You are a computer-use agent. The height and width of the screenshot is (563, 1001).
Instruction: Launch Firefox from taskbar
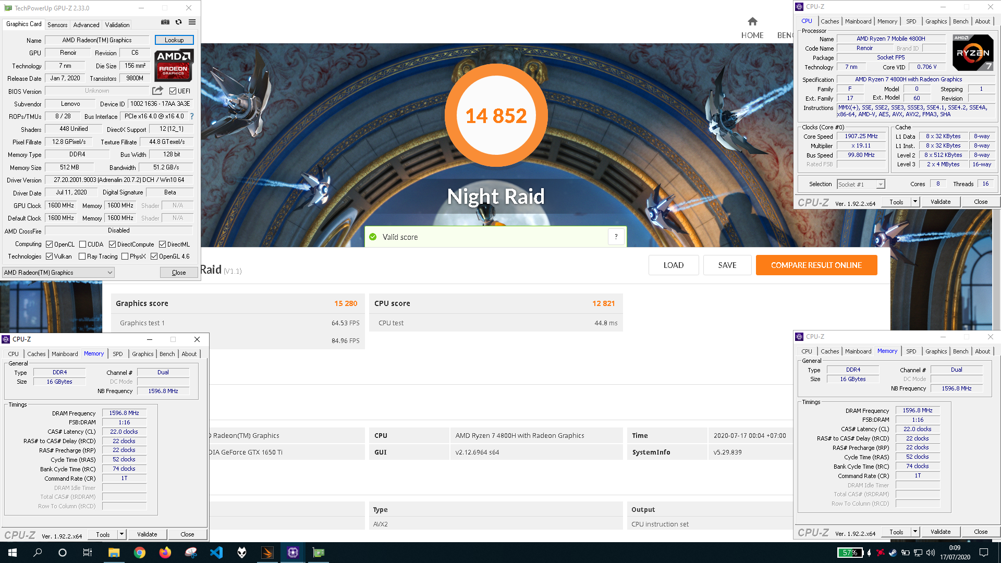165,553
